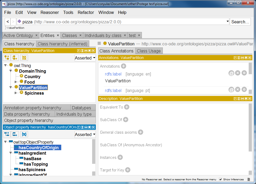256x184 pixels.
Task: Switch to the Class Usage tab
Action: pos(149,51)
